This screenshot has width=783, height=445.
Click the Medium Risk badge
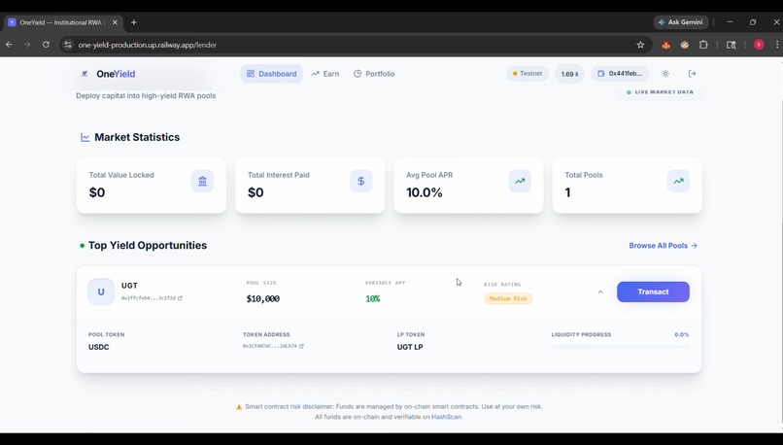click(508, 298)
